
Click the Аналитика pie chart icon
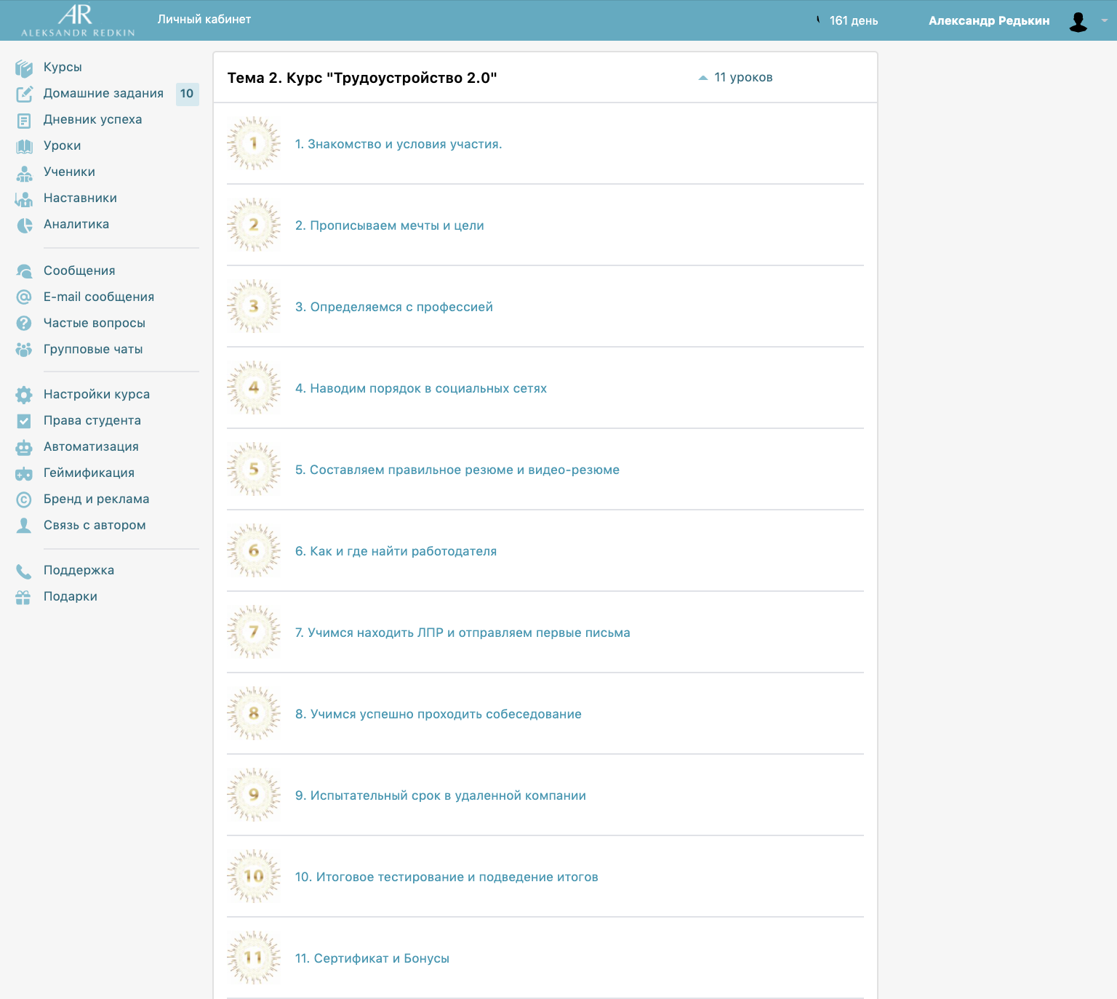(24, 225)
